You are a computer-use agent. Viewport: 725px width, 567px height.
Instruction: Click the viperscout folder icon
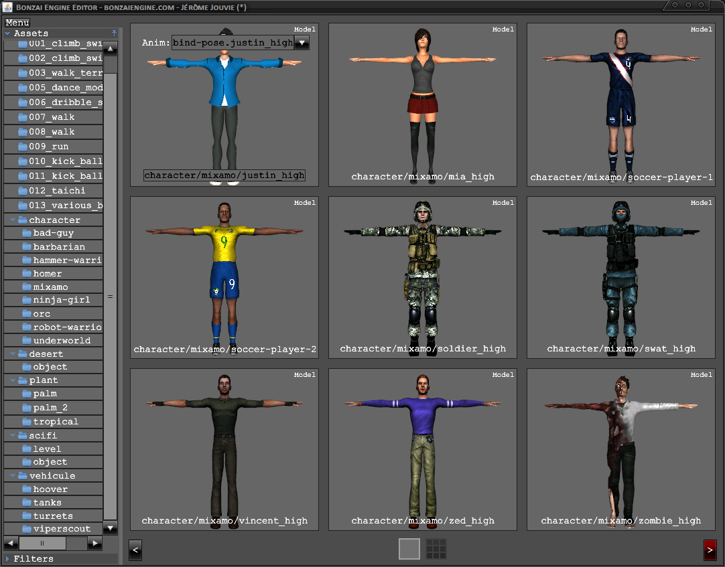(x=27, y=529)
